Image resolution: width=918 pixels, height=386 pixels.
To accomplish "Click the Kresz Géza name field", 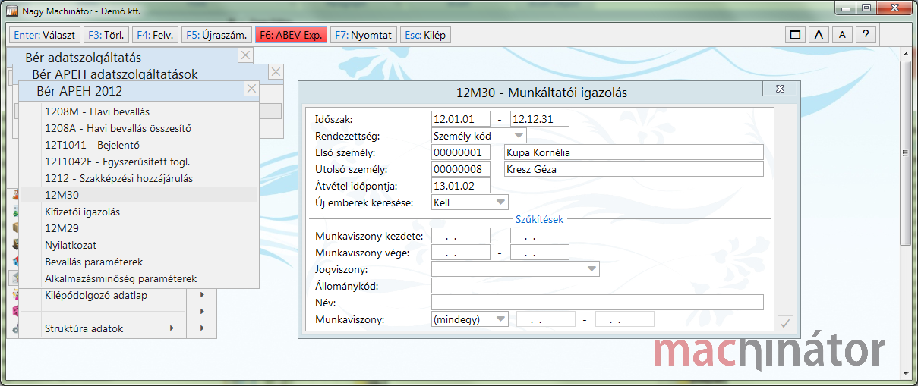I will [x=633, y=169].
